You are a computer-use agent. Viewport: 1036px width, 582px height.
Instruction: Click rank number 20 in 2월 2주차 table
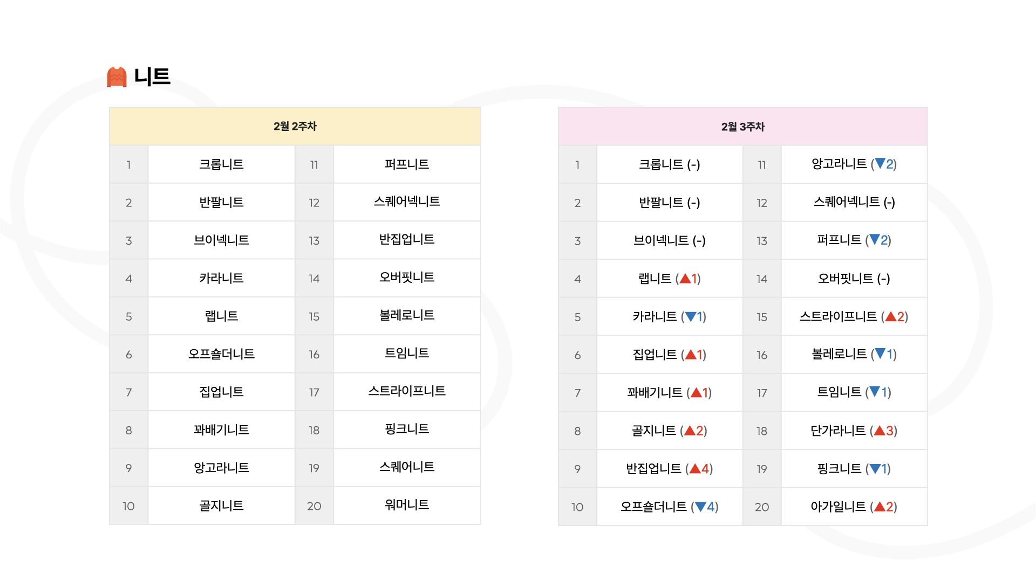coord(314,506)
